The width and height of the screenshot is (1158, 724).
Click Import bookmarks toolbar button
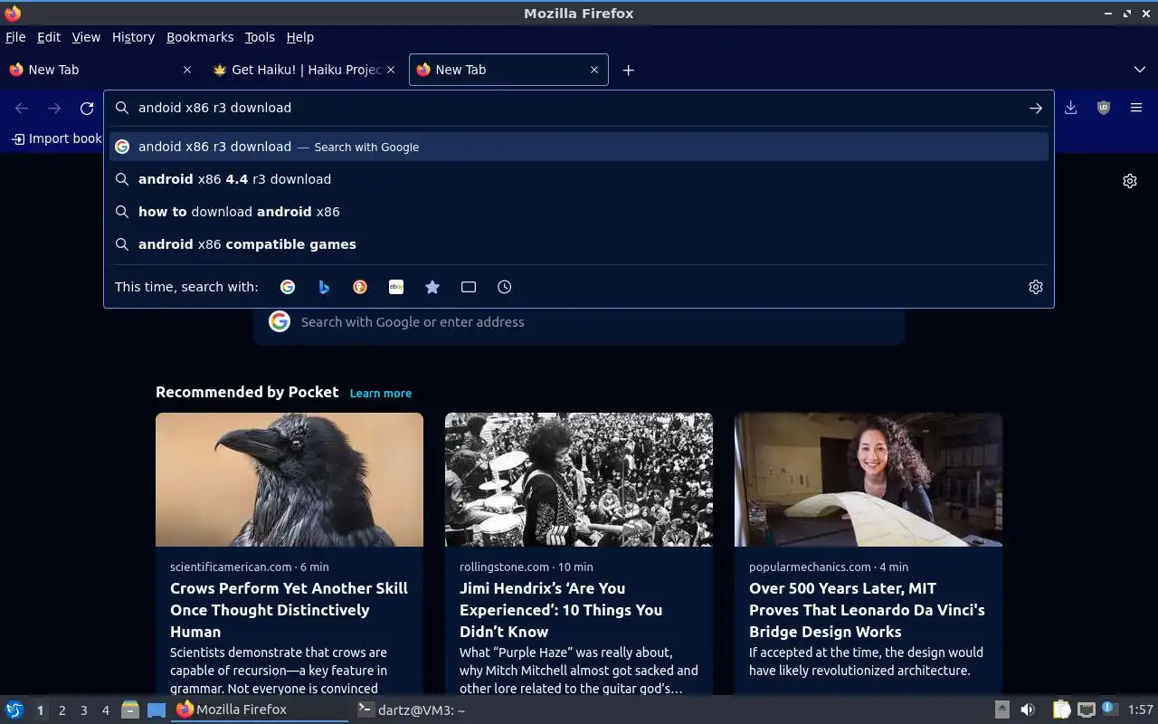tap(56, 138)
